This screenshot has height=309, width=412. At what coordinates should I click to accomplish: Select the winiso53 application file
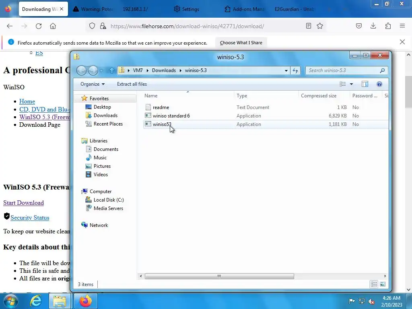(162, 124)
